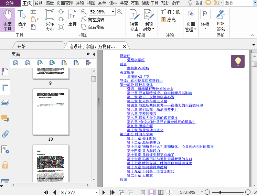Click the Reflow button

pos(72,18)
